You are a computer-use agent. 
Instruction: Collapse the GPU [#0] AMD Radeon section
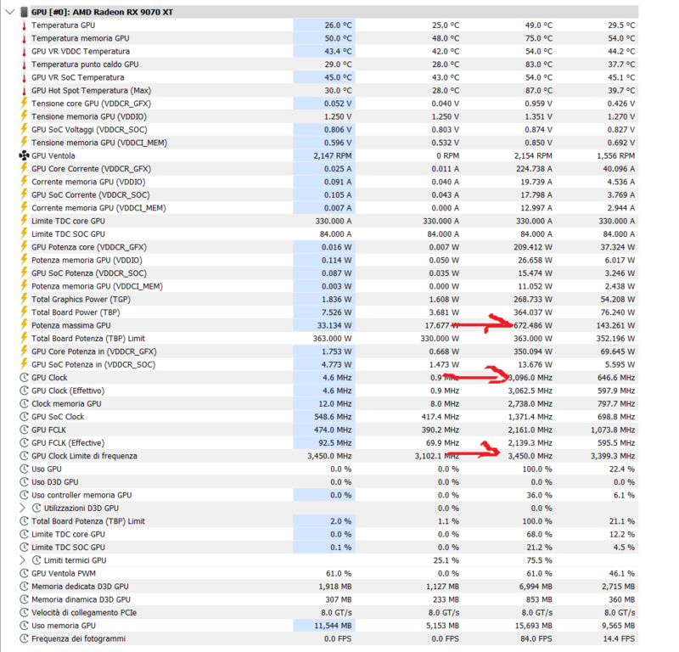pyautogui.click(x=10, y=12)
